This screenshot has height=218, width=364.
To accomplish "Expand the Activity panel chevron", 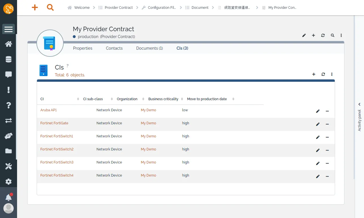I will (x=359, y=104).
